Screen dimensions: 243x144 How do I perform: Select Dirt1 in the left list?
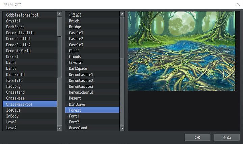coord(30,62)
